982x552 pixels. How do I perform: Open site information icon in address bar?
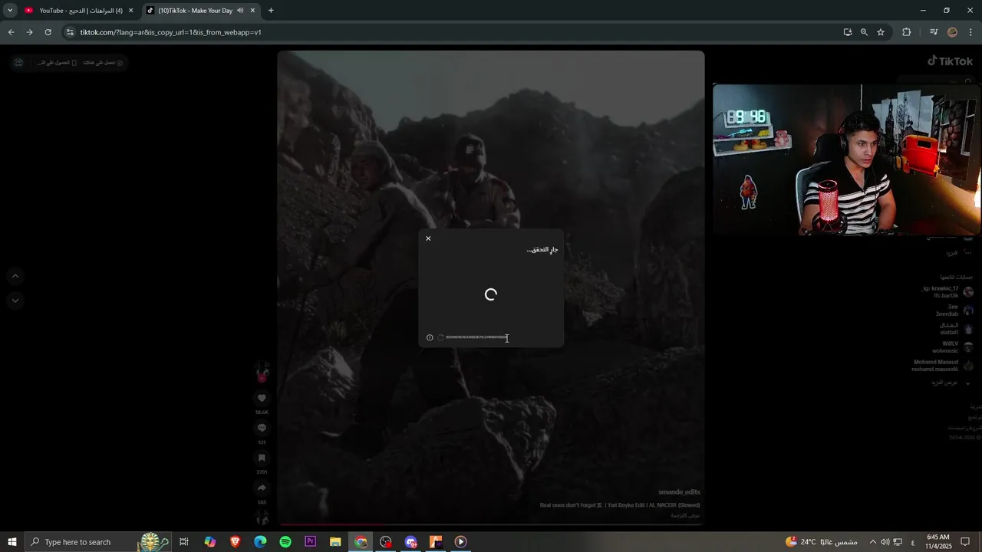pos(70,32)
